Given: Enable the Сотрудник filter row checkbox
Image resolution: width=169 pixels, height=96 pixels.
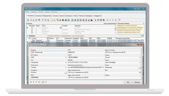Looking at the screenshot, I should coord(32,28).
